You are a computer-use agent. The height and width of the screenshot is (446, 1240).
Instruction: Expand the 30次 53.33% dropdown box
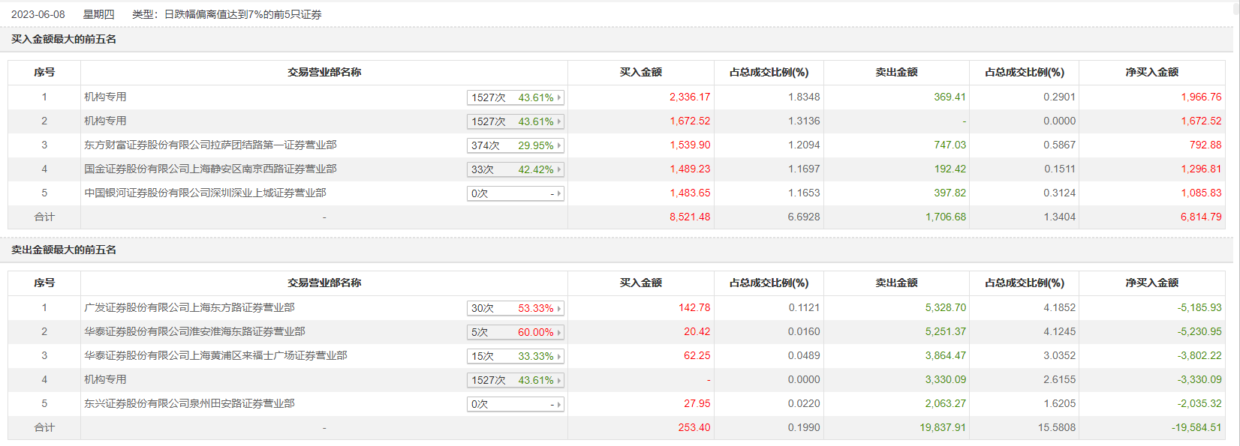(x=515, y=308)
